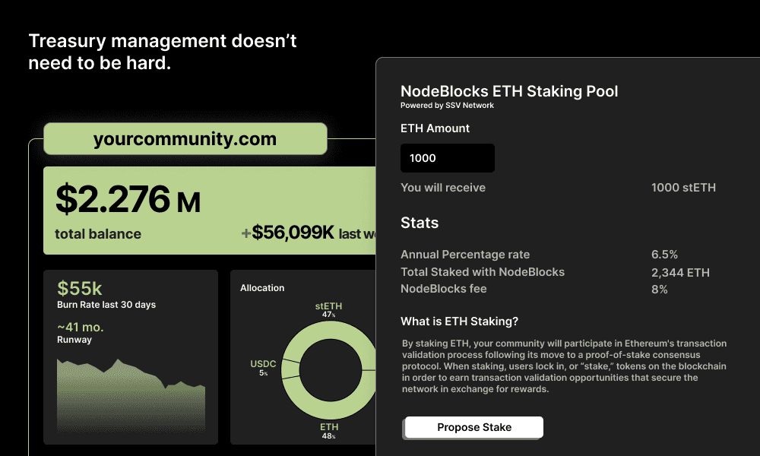Click the Propose Stake button
760x456 pixels.
click(x=474, y=427)
